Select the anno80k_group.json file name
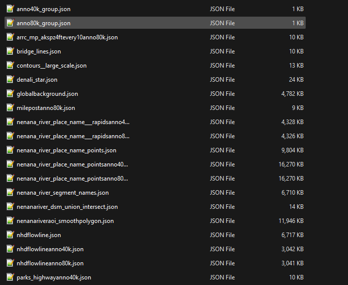Viewport: 348px width, 285px height. click(43, 23)
